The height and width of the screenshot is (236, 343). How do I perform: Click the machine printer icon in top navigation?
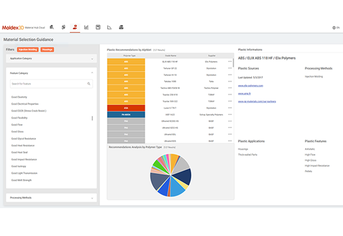(x=121, y=27)
